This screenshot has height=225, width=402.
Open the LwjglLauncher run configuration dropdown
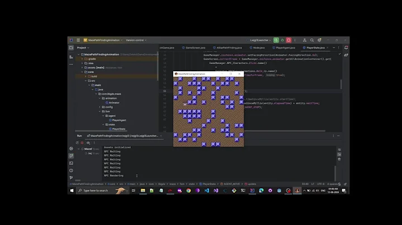pos(259,40)
